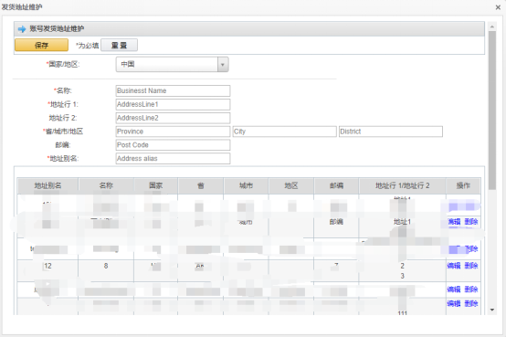
Task: Click the Address alias input field
Action: [173, 159]
